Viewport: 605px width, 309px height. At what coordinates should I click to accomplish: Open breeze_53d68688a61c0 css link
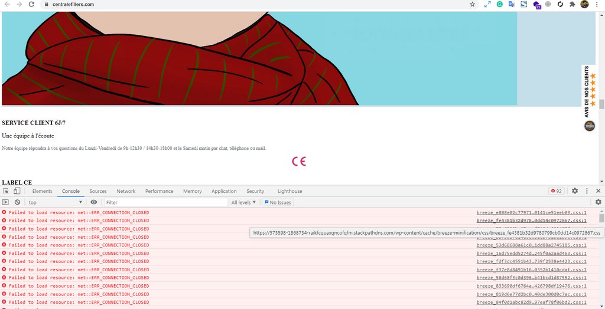(x=531, y=245)
